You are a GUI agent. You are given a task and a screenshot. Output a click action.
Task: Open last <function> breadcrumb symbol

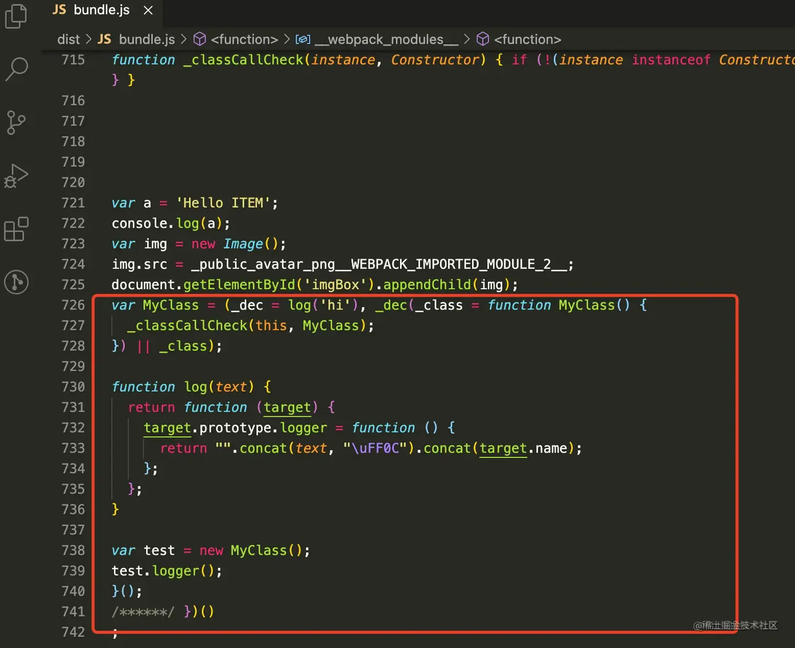pos(518,39)
